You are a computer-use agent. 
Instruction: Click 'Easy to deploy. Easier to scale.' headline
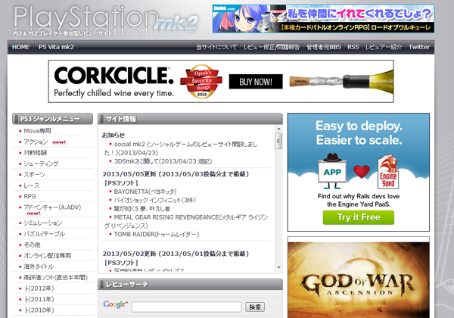359,133
